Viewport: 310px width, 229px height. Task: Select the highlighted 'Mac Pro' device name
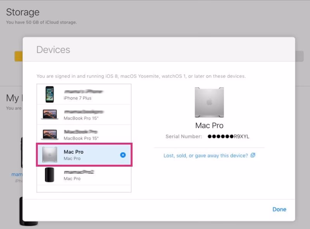tap(74, 152)
